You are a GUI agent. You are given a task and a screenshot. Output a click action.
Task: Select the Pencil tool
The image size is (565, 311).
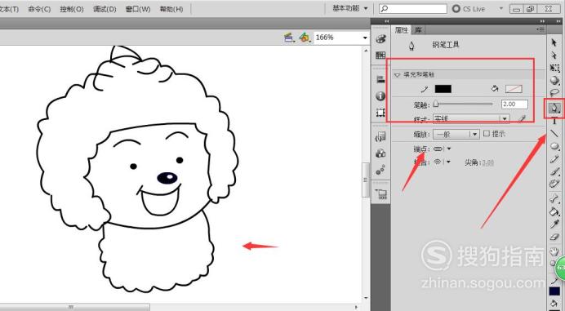click(x=554, y=159)
